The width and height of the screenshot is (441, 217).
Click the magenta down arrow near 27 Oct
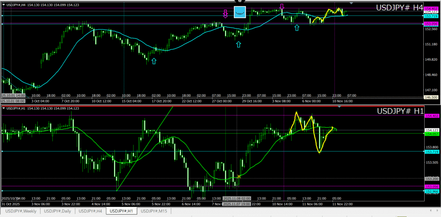225,14
